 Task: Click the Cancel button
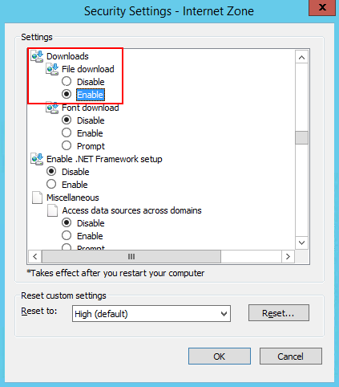tap(291, 356)
